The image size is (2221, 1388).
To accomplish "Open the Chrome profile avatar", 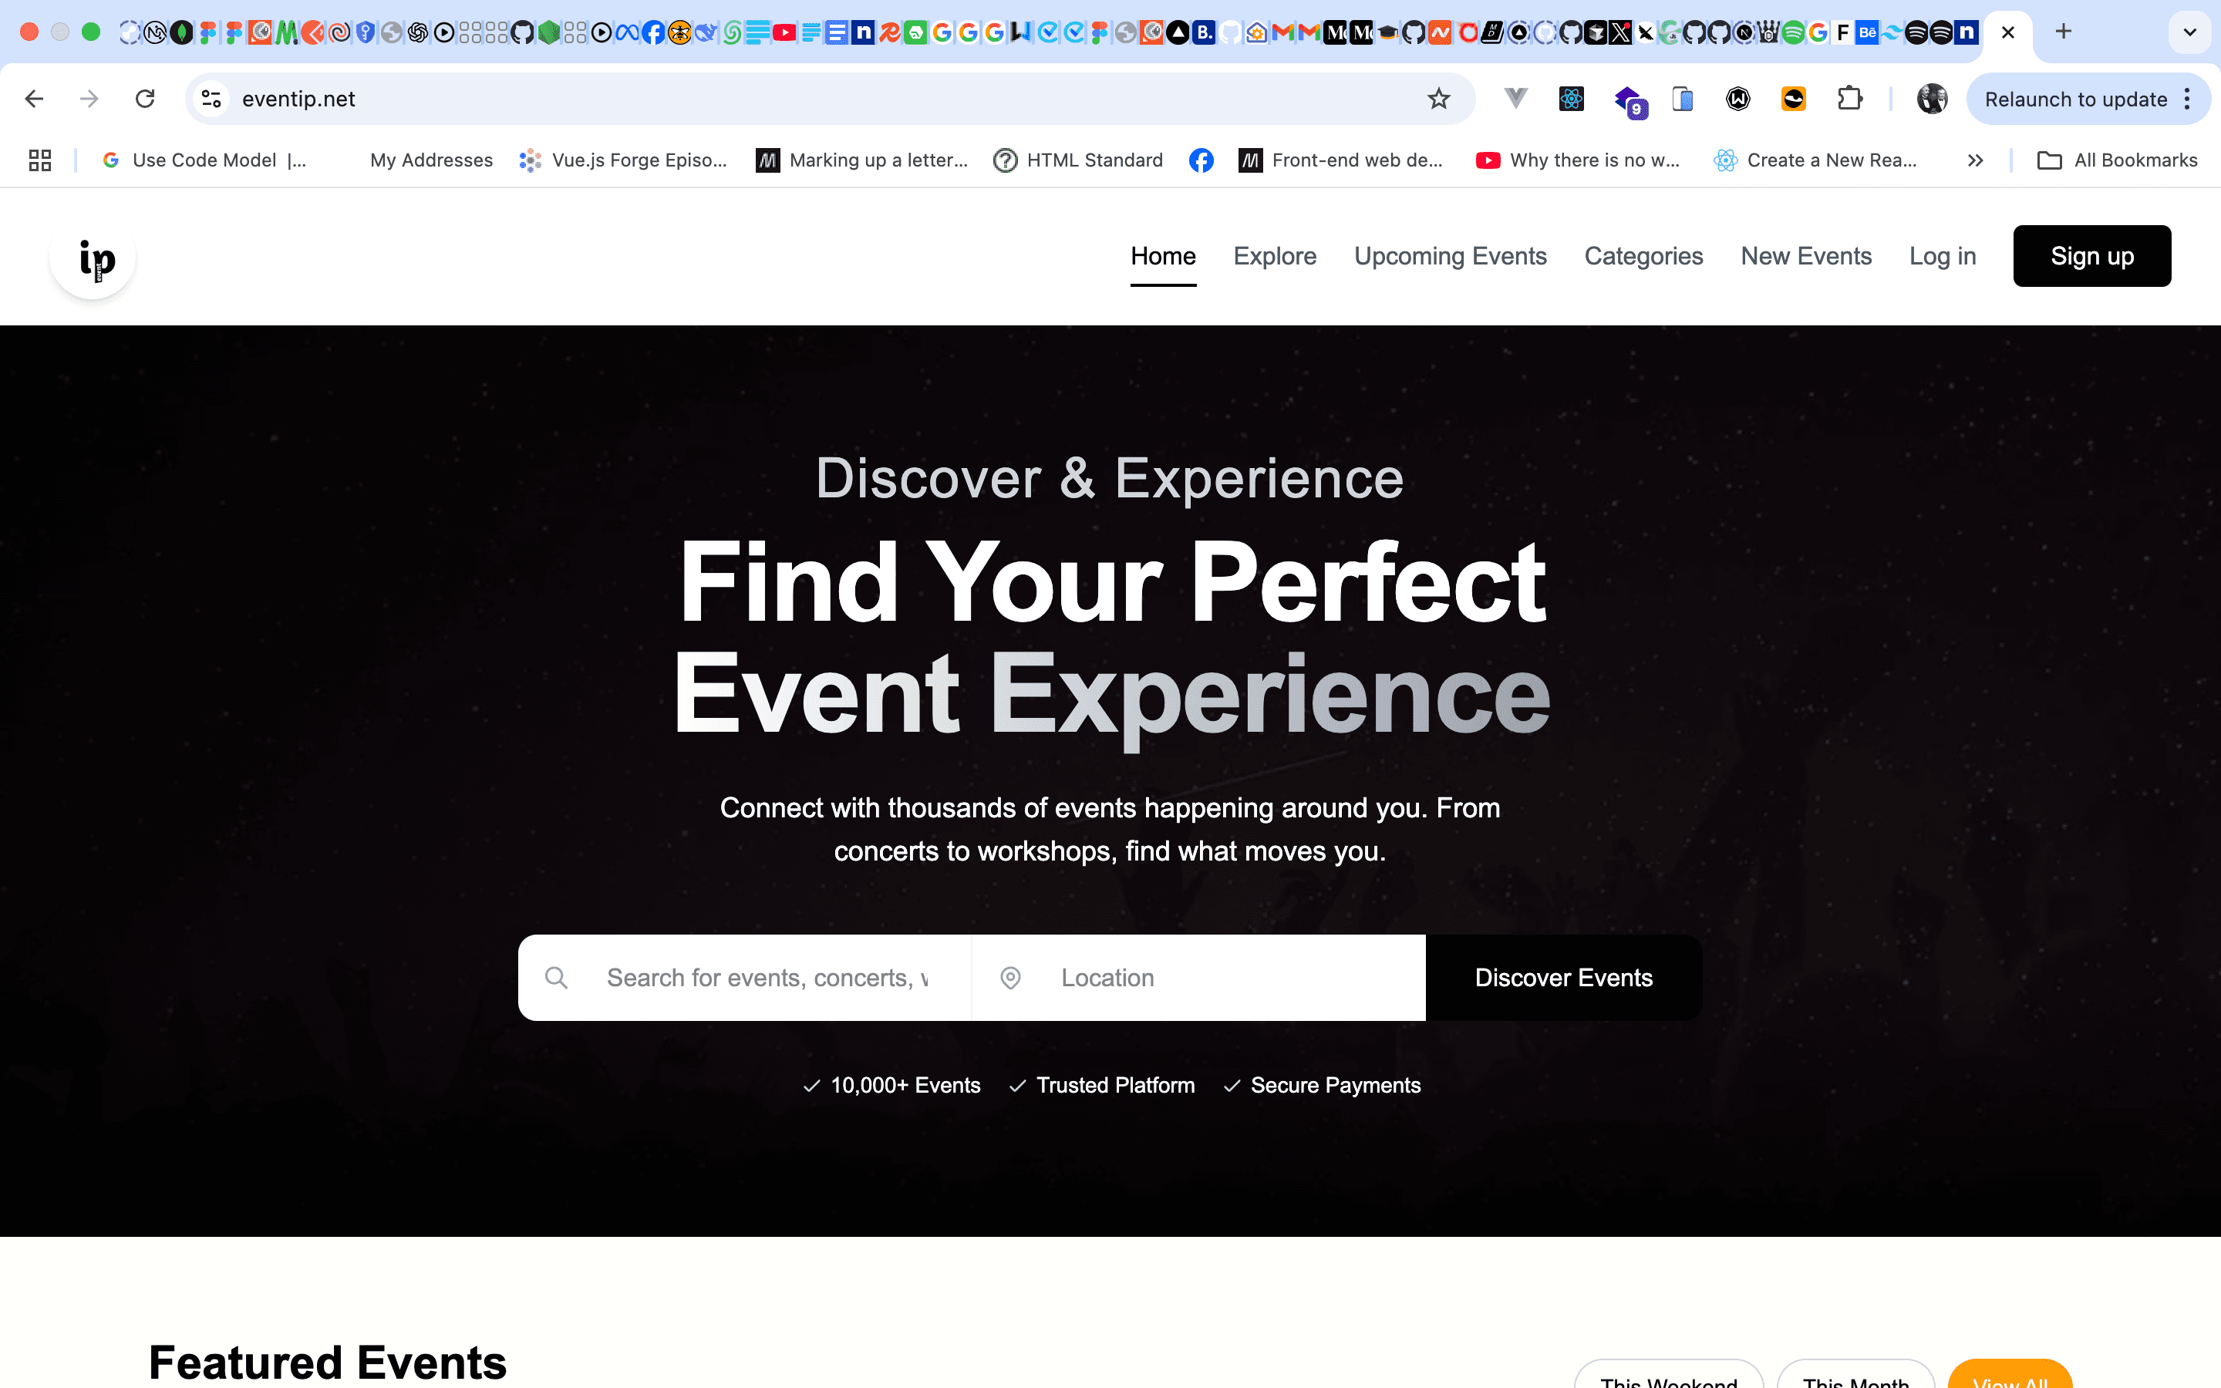I will tap(1931, 99).
